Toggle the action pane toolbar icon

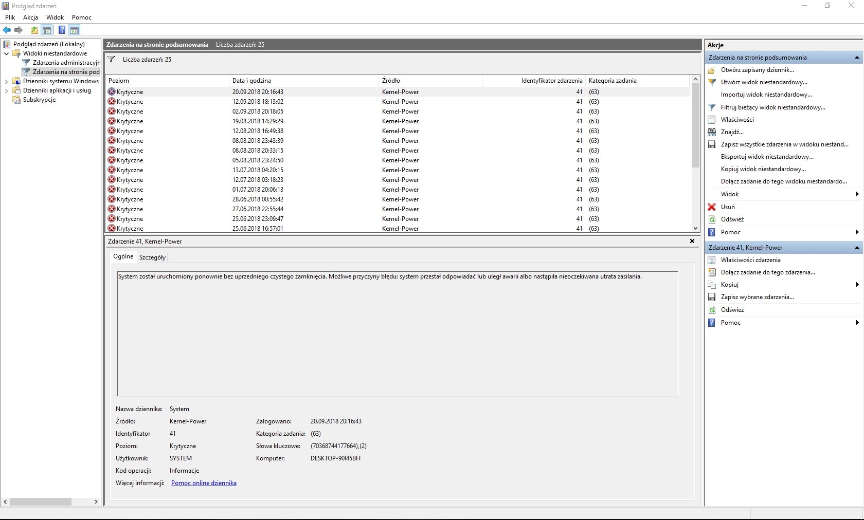pos(75,30)
